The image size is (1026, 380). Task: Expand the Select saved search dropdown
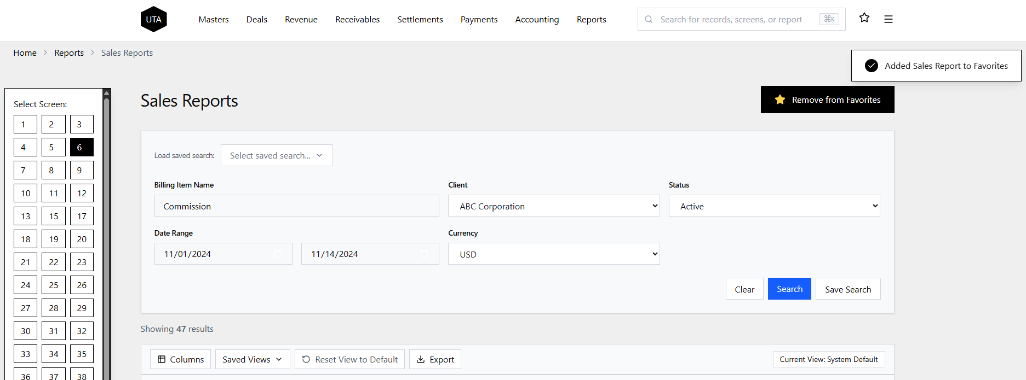277,155
